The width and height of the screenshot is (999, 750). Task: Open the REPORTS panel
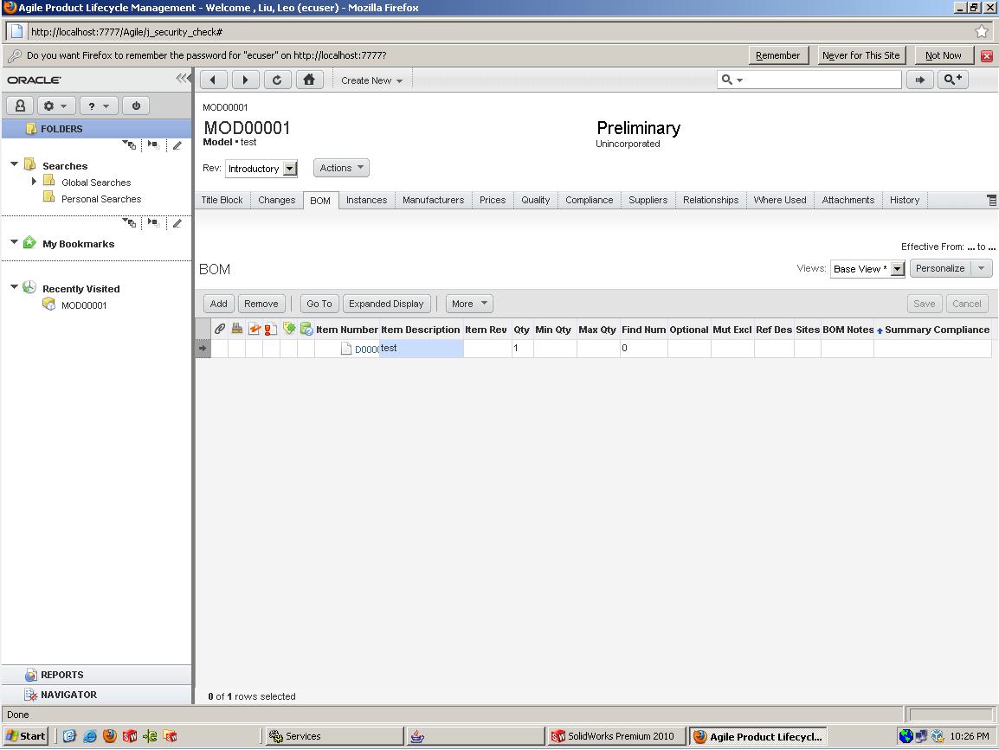click(x=96, y=675)
